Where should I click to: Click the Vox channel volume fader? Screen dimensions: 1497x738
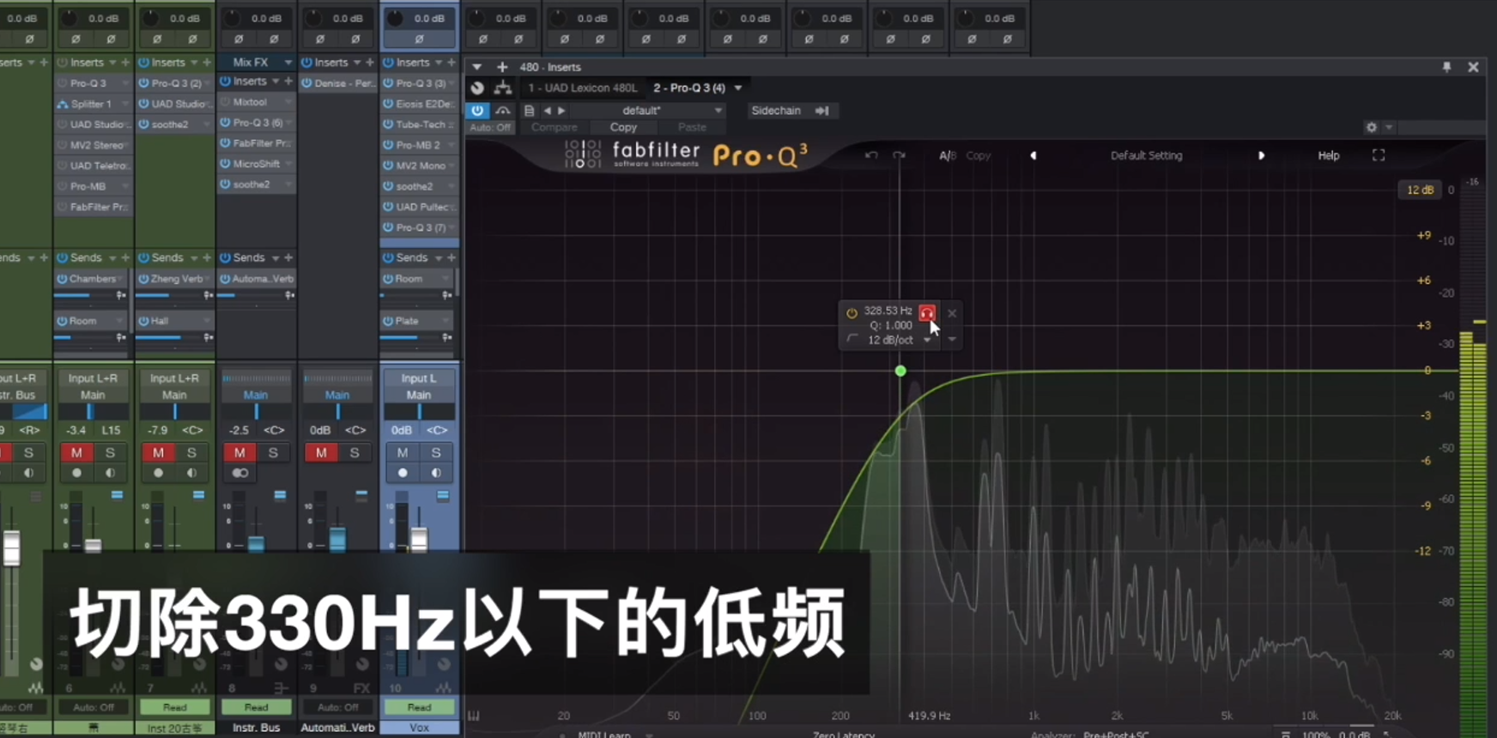coord(419,538)
